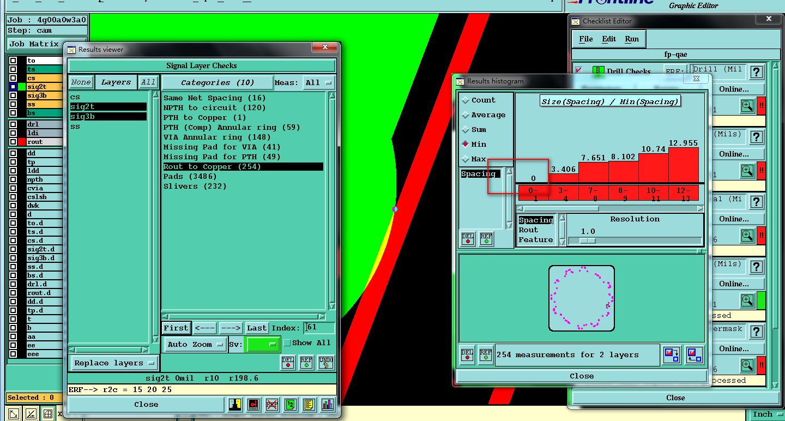Viewport: 785px width, 421px height.
Task: Go to previous result with <--- button
Action: (205, 328)
